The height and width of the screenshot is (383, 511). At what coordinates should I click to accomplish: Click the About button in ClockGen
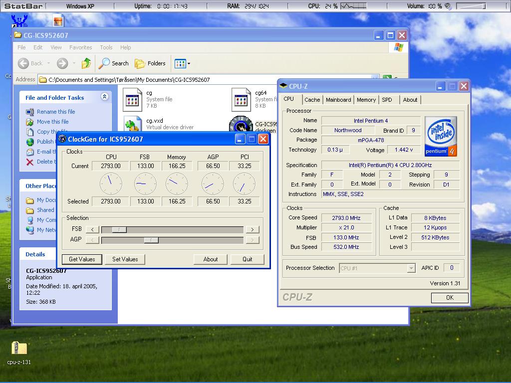211,259
